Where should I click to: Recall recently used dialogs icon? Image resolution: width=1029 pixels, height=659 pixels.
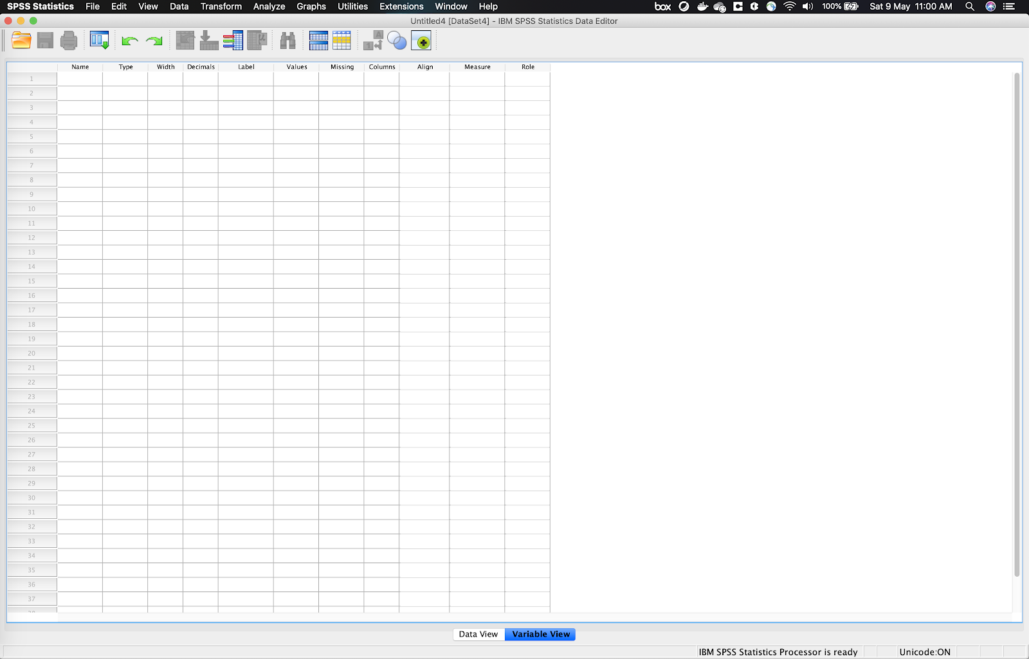coord(99,41)
